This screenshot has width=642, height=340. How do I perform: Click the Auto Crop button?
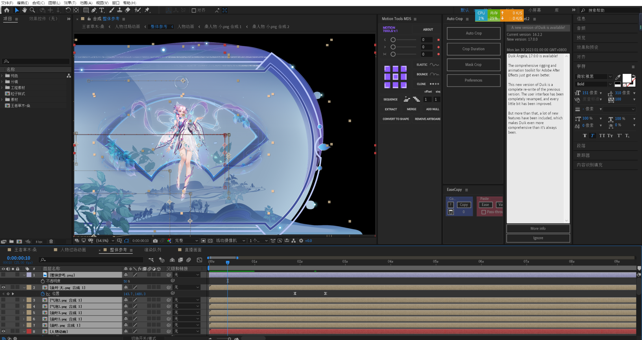tap(473, 33)
